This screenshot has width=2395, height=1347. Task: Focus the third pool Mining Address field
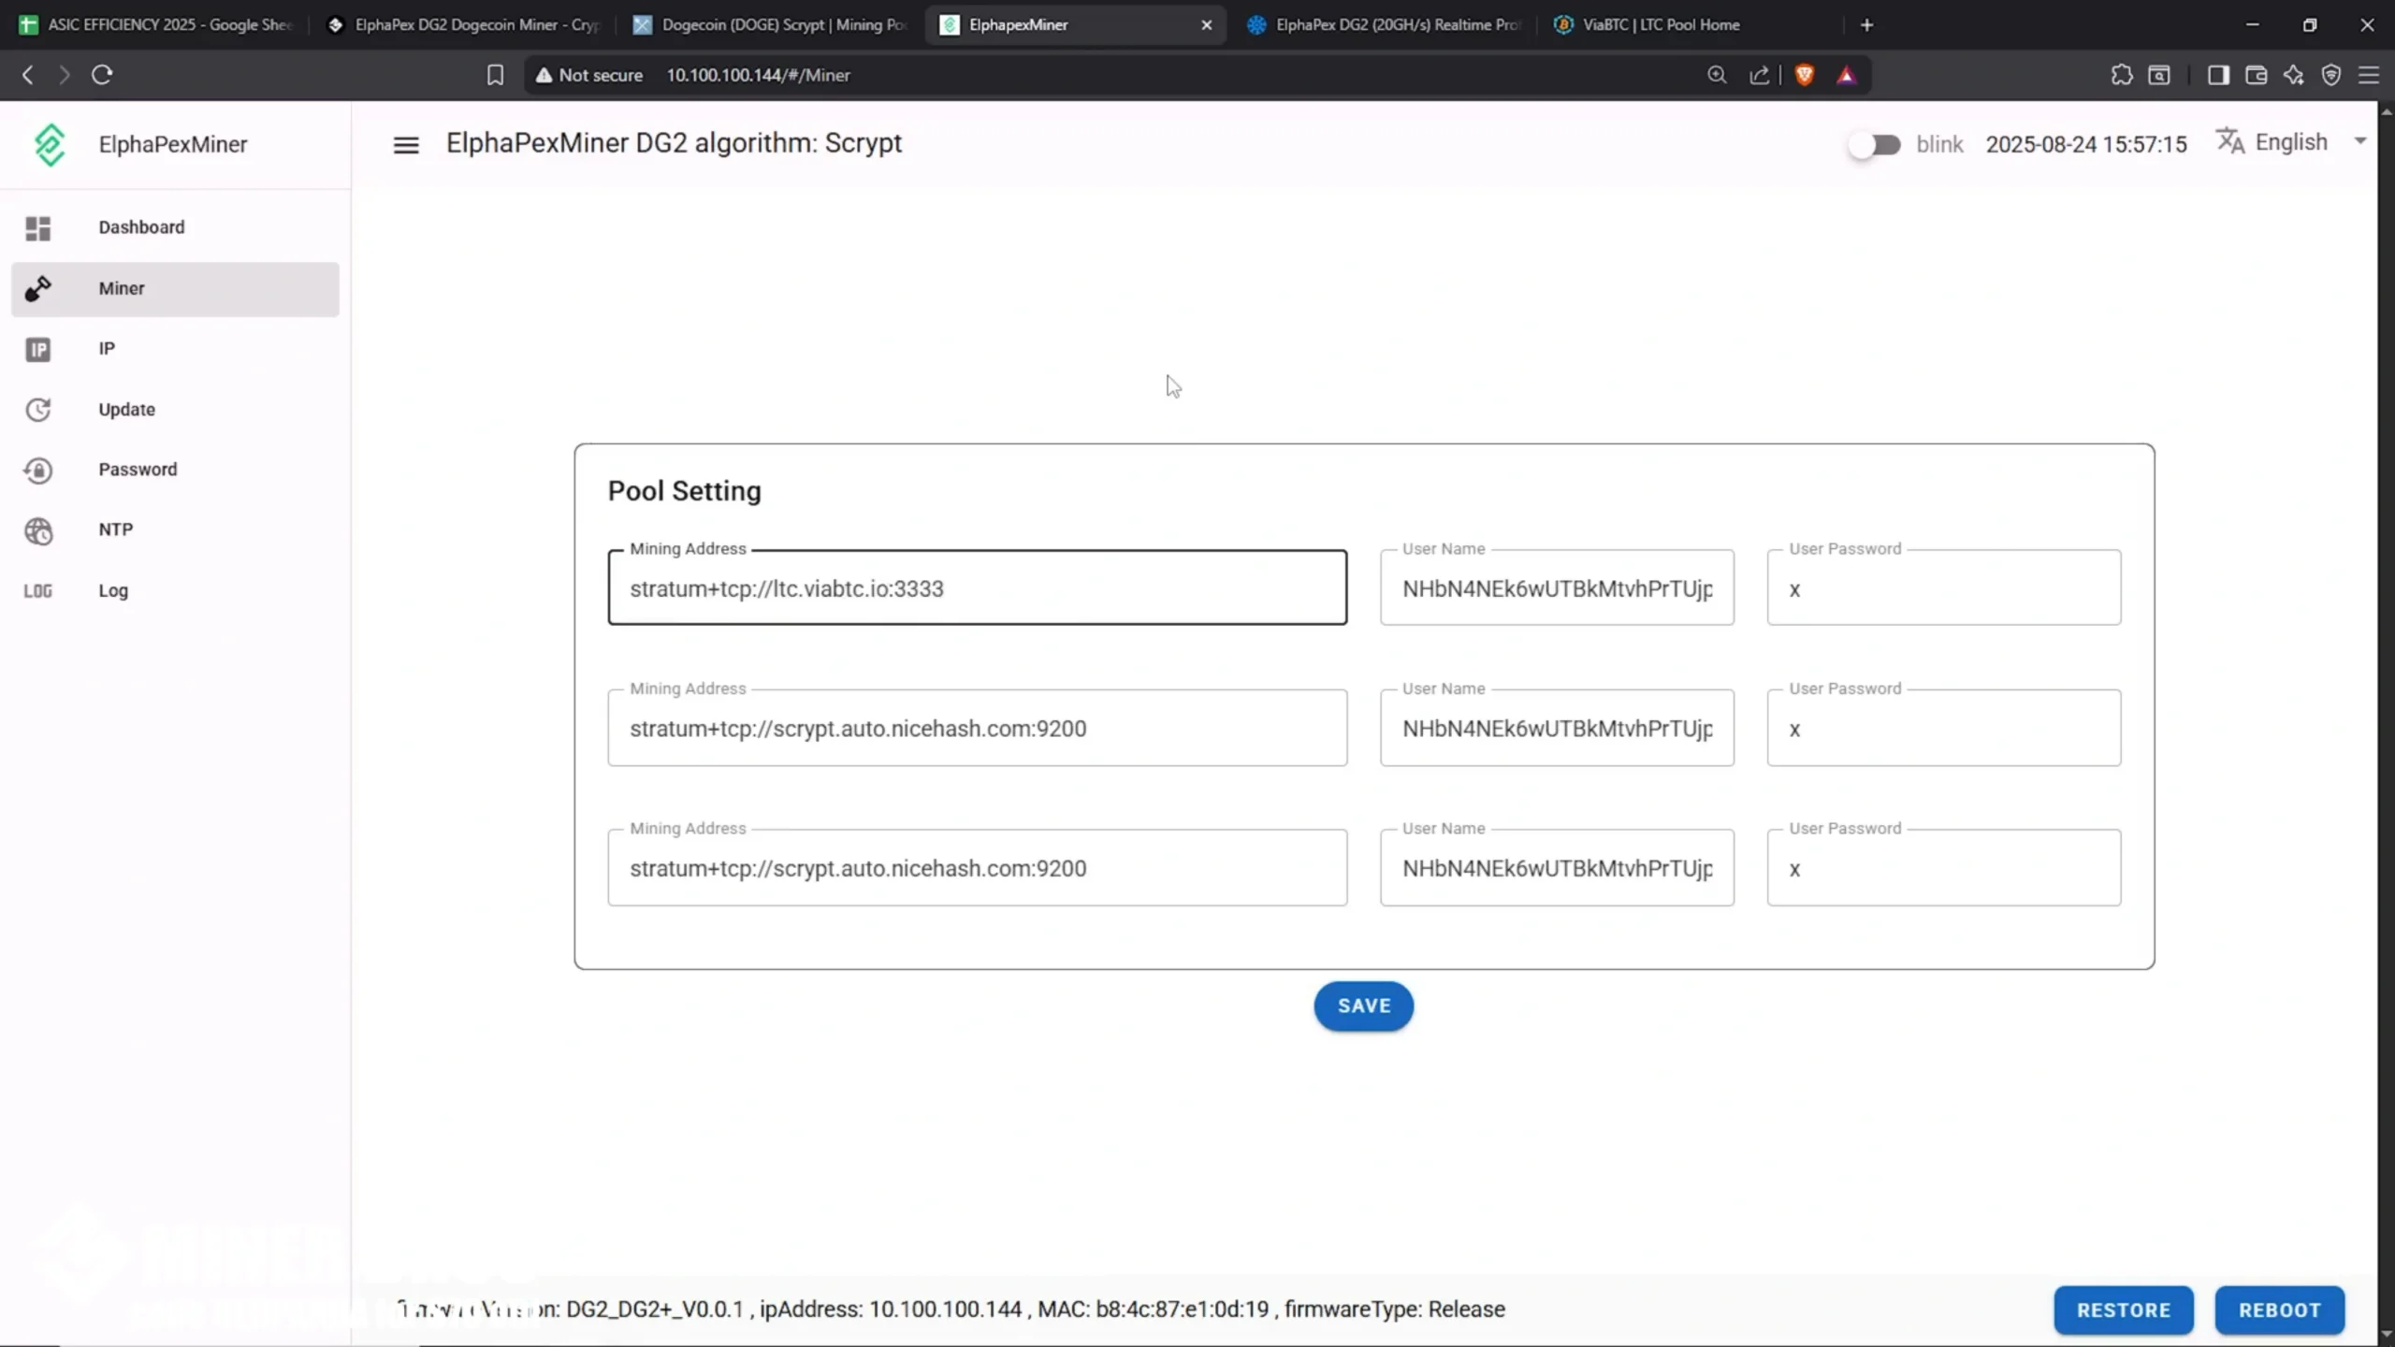pos(978,868)
